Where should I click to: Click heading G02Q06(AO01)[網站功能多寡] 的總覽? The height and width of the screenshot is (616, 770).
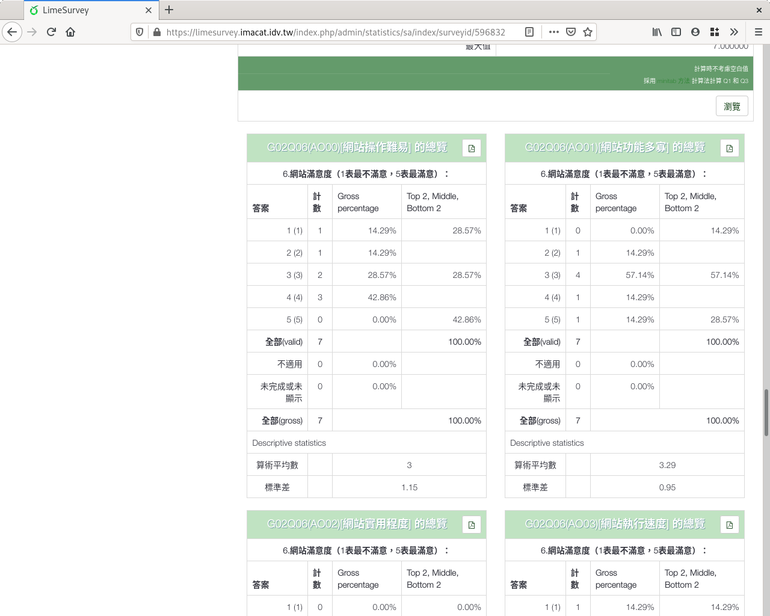pos(615,147)
